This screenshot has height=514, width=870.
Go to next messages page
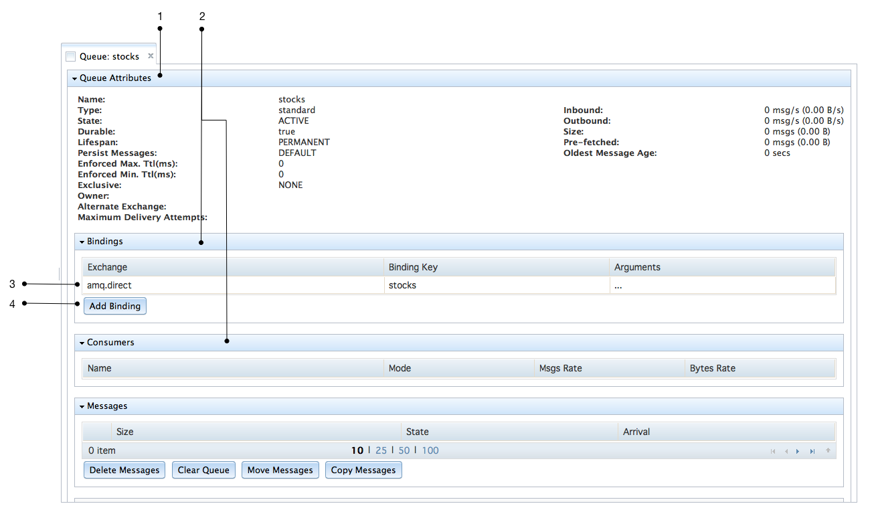pos(798,451)
